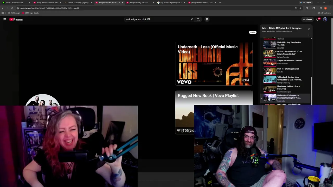Close the Mix playlist panel

(x=309, y=29)
